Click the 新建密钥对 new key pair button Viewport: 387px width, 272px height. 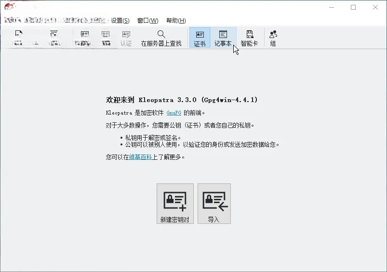[175, 204]
